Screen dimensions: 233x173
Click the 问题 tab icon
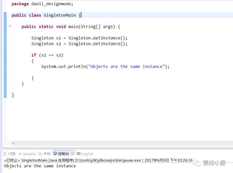pyautogui.click(x=5, y=154)
